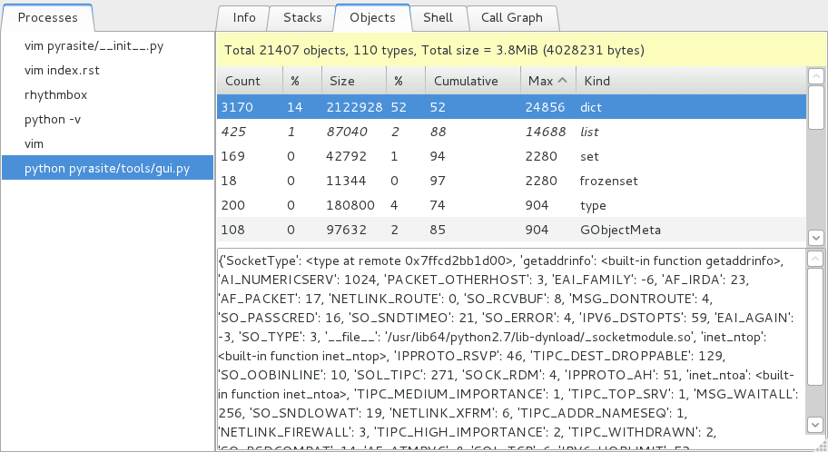
Task: Sort by the Kind column header
Action: pyautogui.click(x=691, y=81)
